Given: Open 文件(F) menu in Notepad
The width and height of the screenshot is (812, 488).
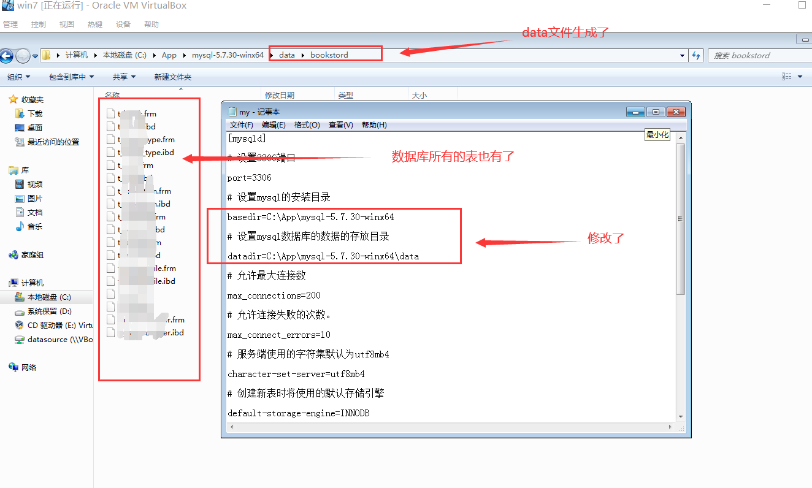Looking at the screenshot, I should pyautogui.click(x=242, y=124).
